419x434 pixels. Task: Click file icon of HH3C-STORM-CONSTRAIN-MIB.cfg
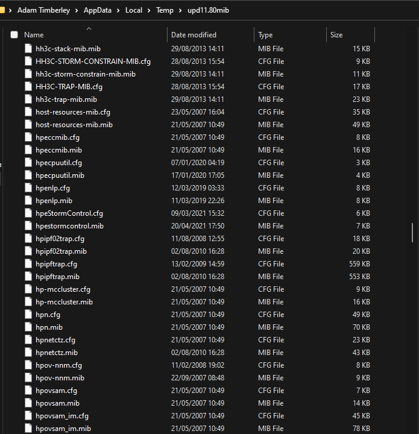(28, 61)
